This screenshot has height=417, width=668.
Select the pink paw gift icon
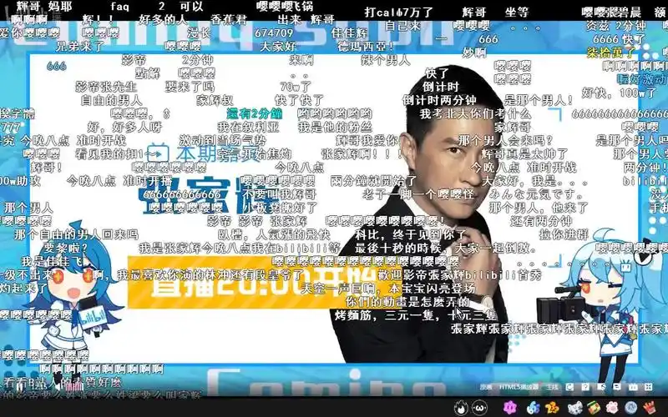[x=611, y=408]
